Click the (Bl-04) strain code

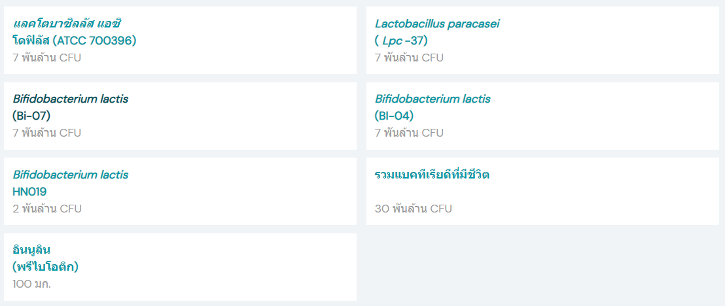[394, 116]
